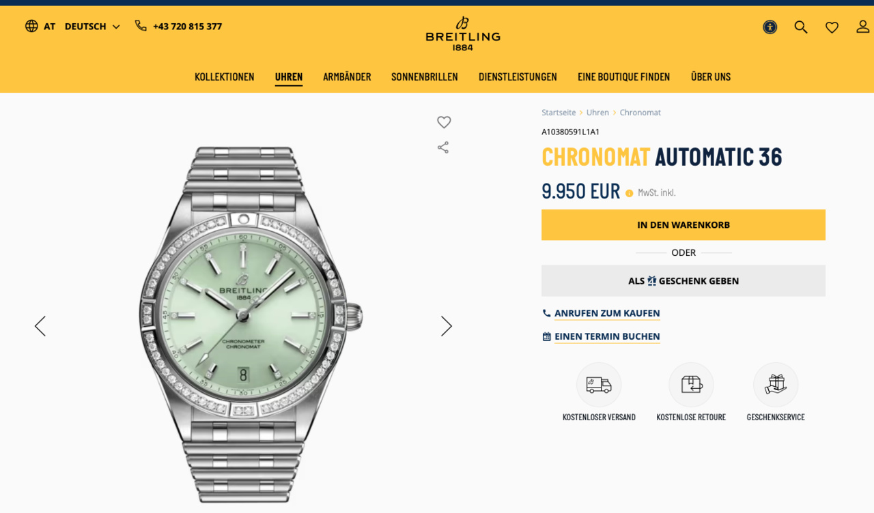The image size is (874, 513).
Task: Open the wishlist heart in header
Action: coord(832,27)
